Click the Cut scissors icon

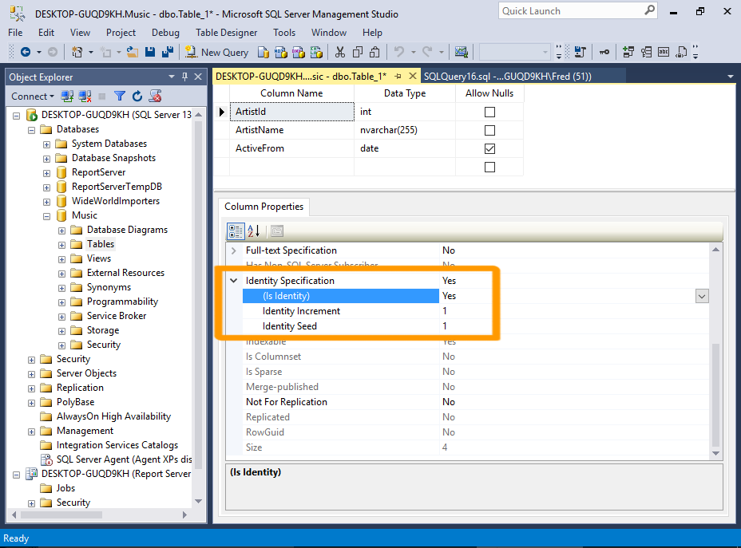pos(339,52)
